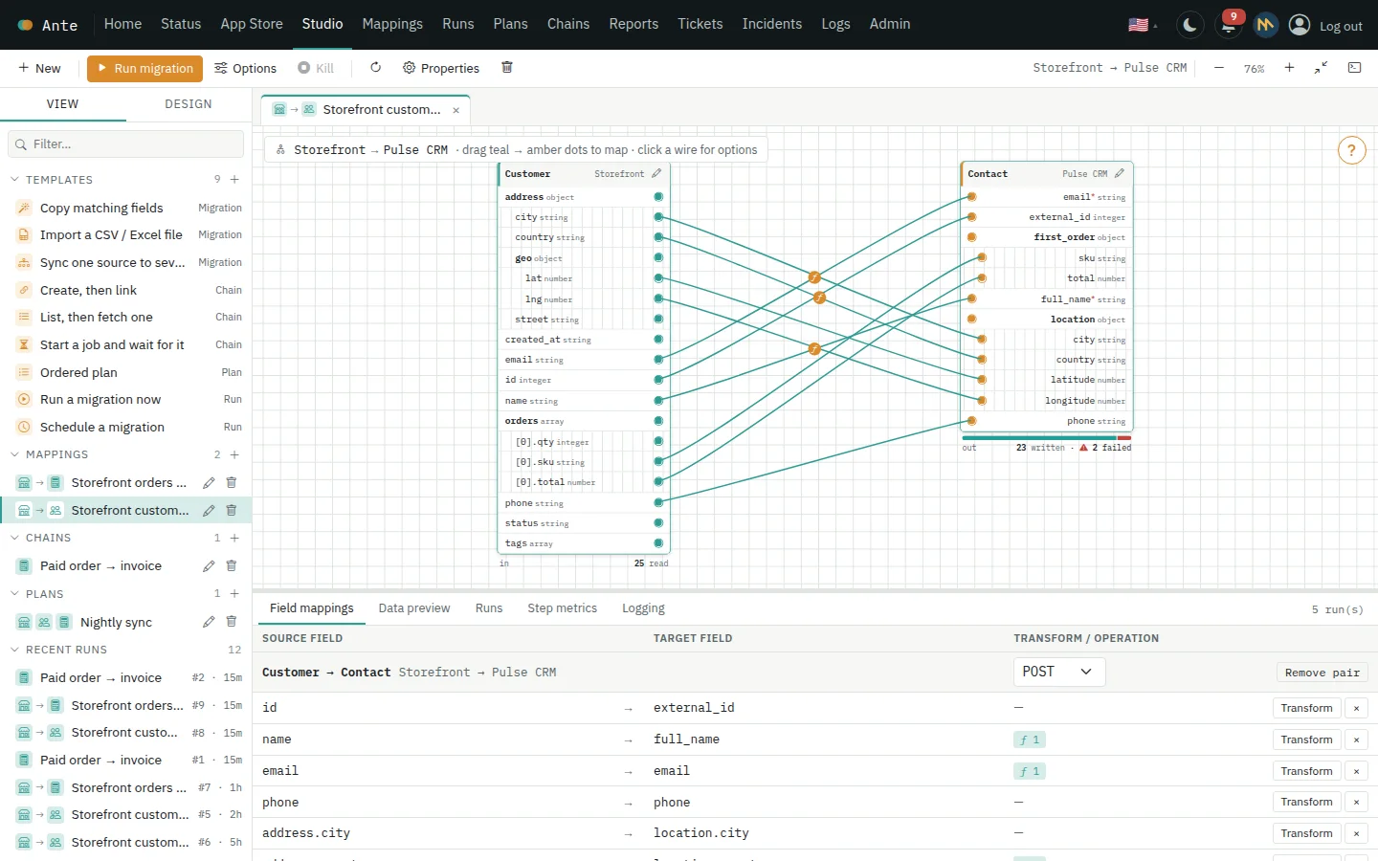Click Log out link
The image size is (1378, 861).
pyautogui.click(x=1341, y=26)
